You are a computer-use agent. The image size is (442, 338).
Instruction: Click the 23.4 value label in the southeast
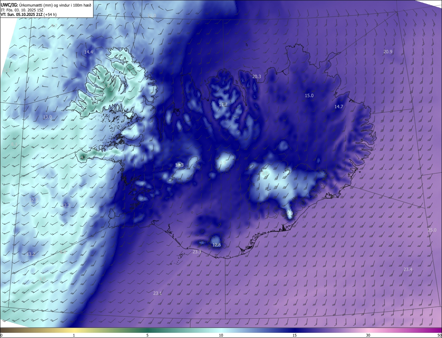[408, 269]
